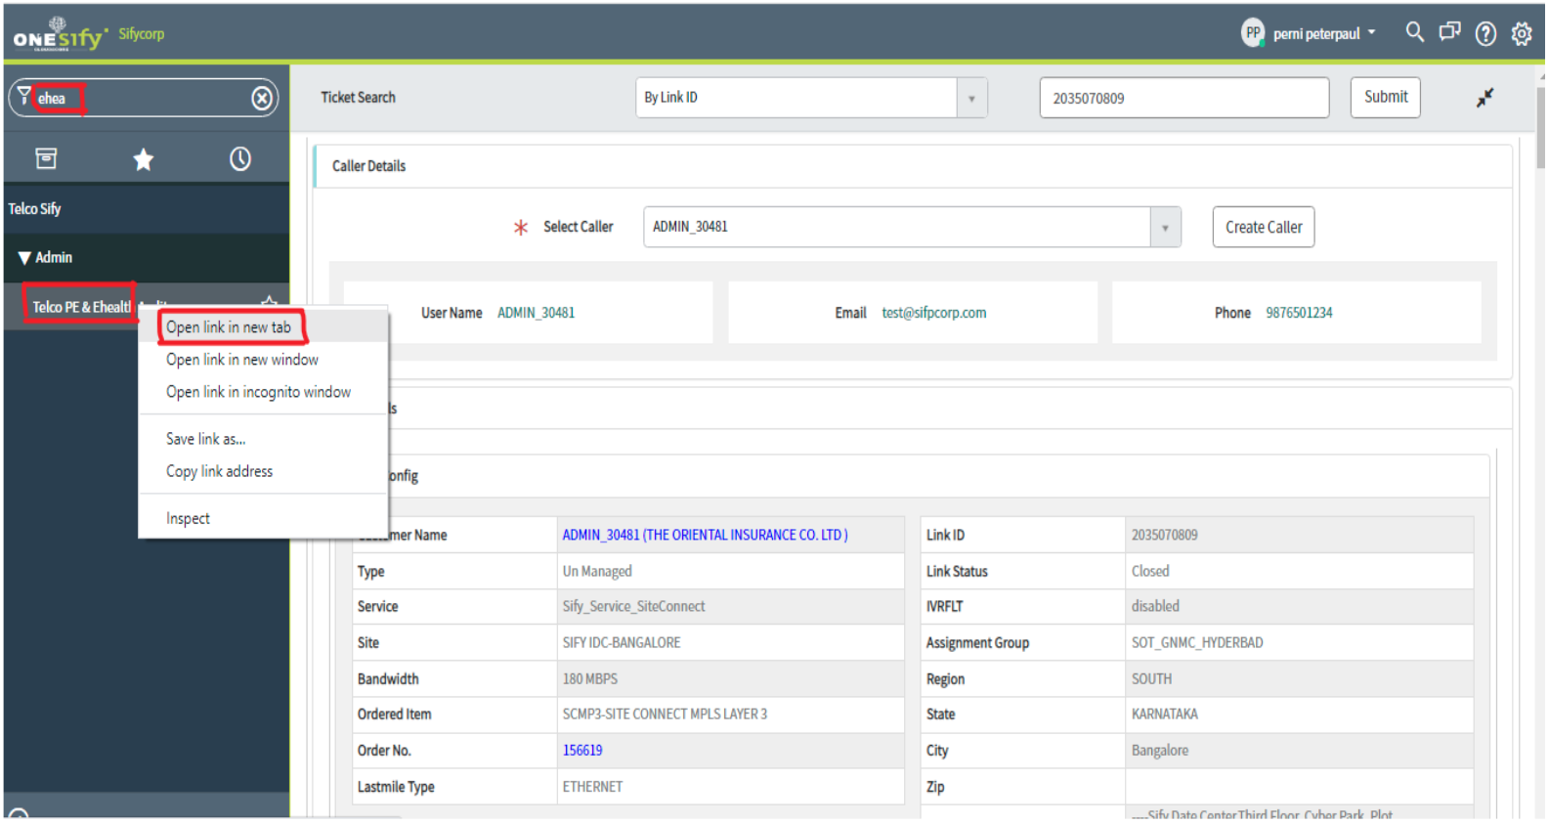The height and width of the screenshot is (824, 1549).
Task: Click State value KARNATAKA
Action: [x=1164, y=714]
